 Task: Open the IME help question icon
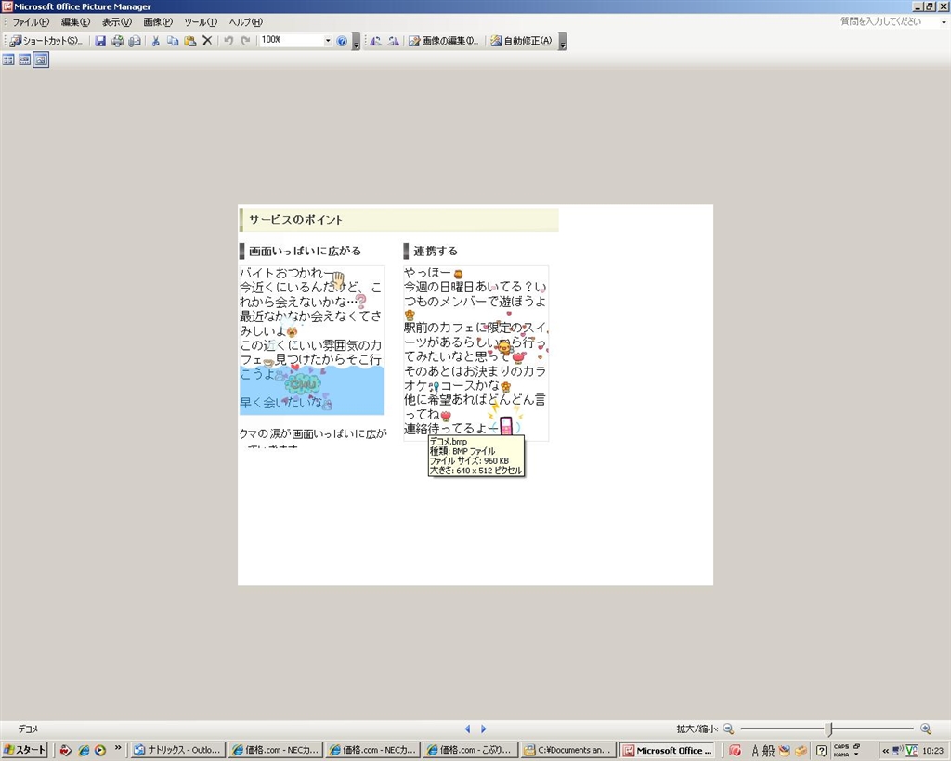[x=821, y=751]
